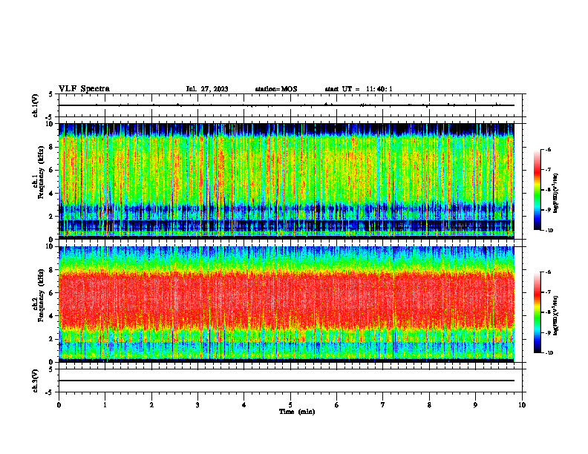
Task: Click the ch.2 spectrogram colorbar
Action: tap(537, 312)
